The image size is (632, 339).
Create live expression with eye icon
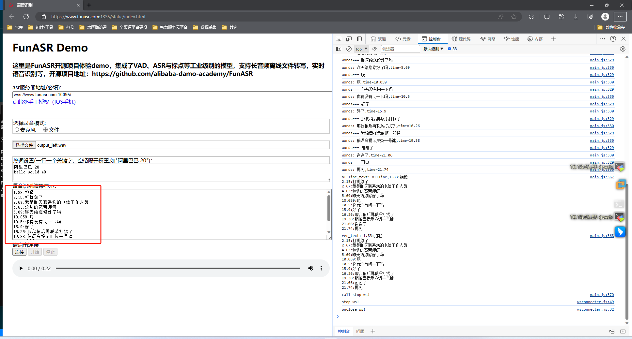(x=375, y=49)
